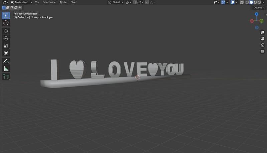Viewport: 267px width, 153px height.
Task: Select the Rotate tool
Action: (x=6, y=38)
